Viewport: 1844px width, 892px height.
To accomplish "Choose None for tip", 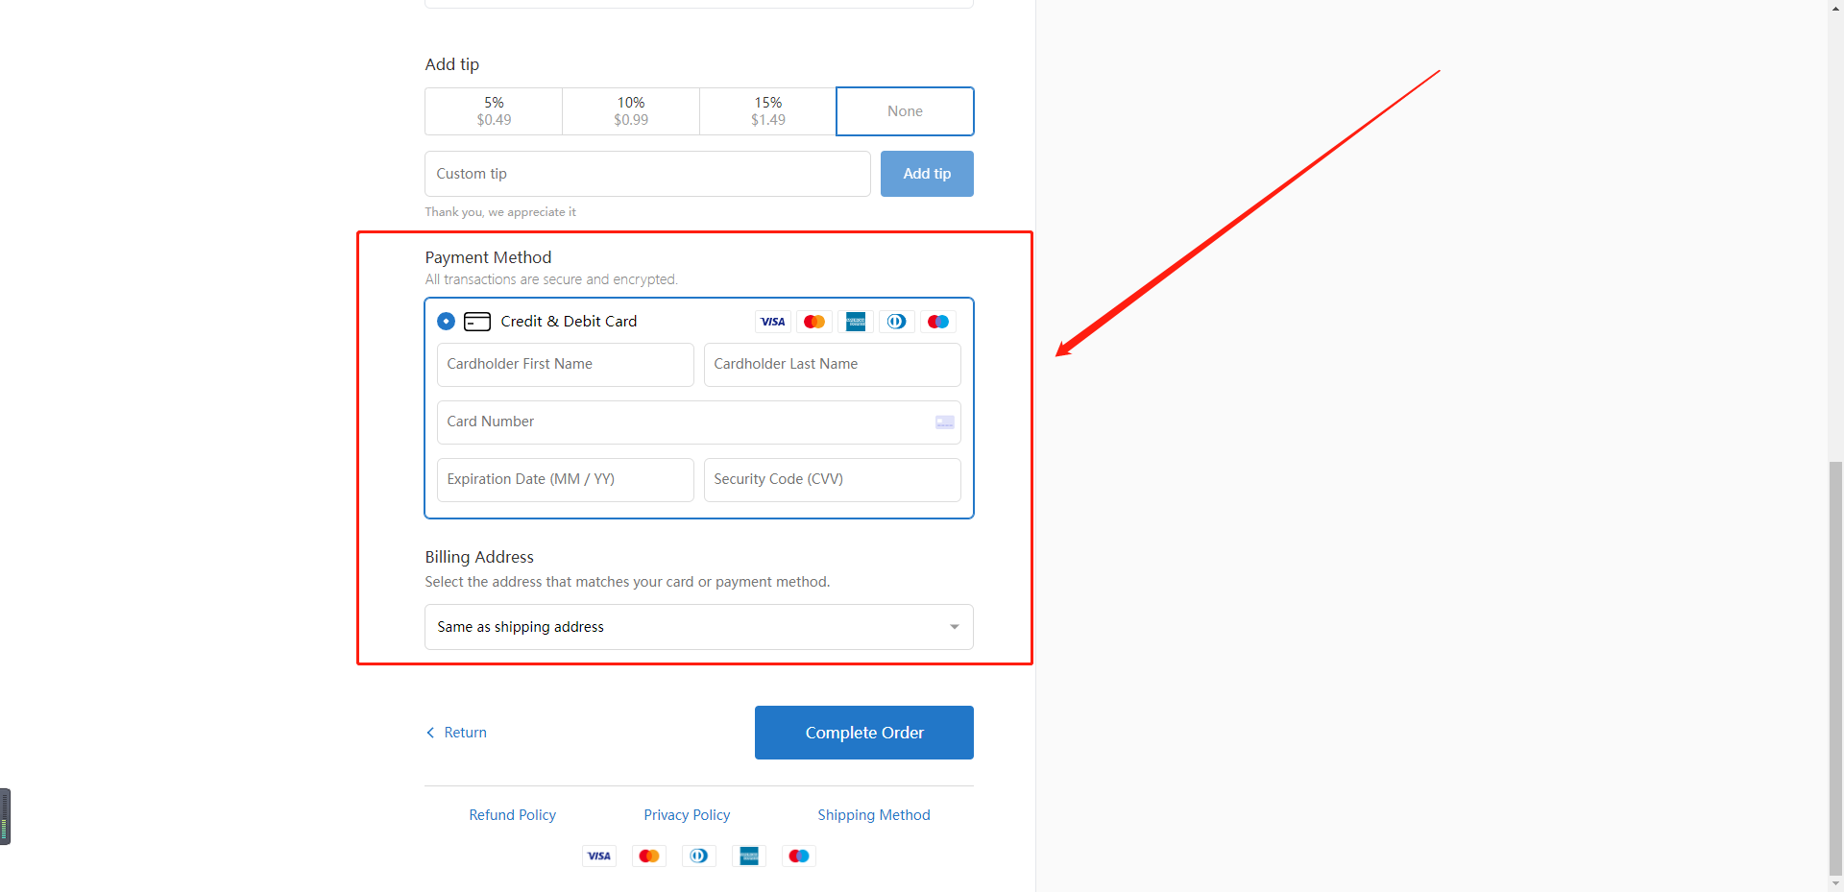I will pos(905,111).
